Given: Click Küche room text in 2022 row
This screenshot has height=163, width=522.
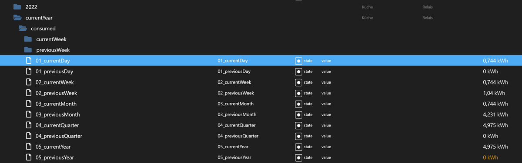Looking at the screenshot, I should pyautogui.click(x=367, y=7).
